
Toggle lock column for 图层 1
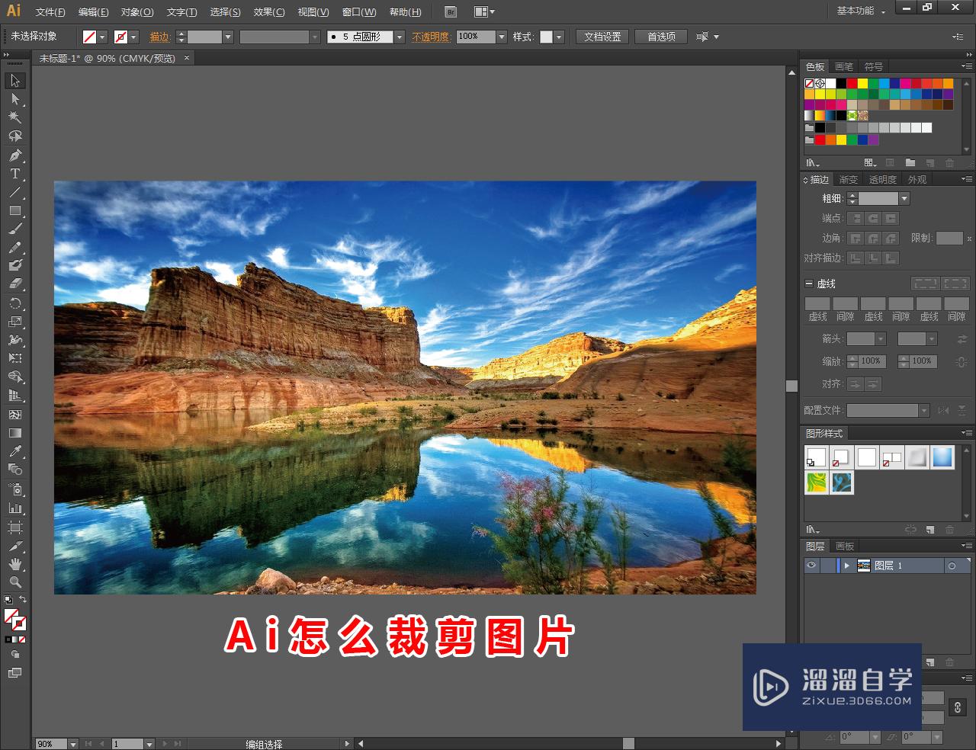827,565
